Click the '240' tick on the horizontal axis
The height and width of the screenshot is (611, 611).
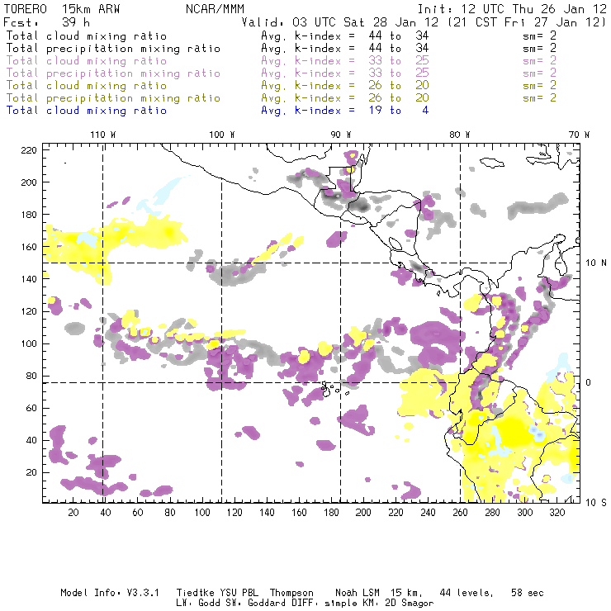pyautogui.click(x=428, y=513)
